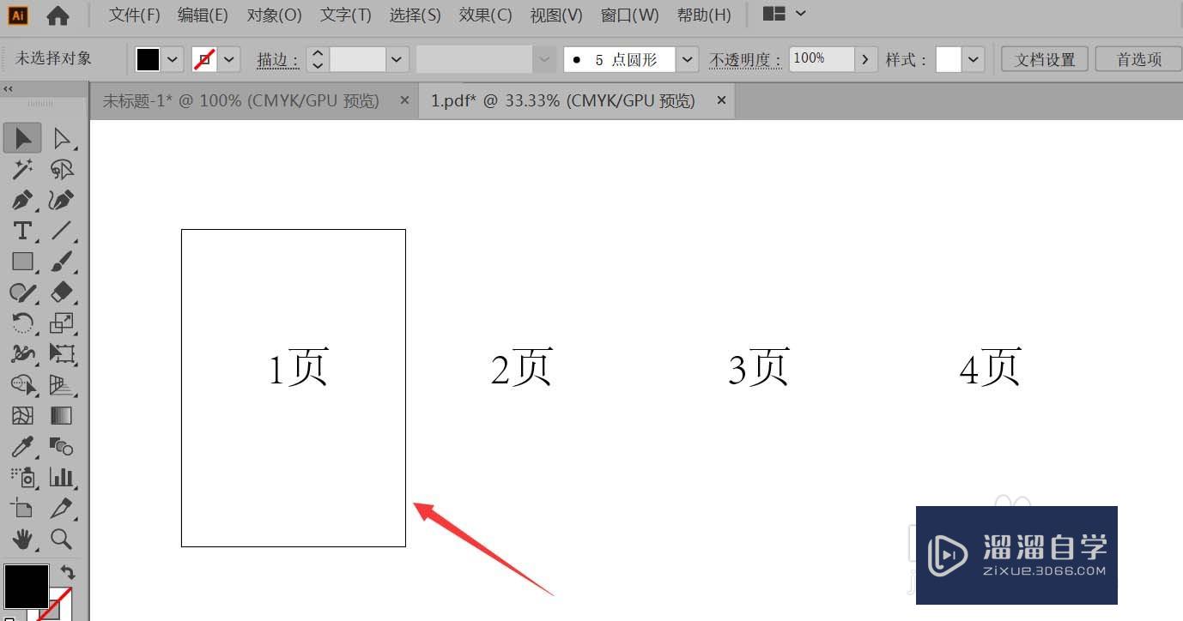Open the stroke color dropdown arrow
The image size is (1183, 621).
coord(229,59)
